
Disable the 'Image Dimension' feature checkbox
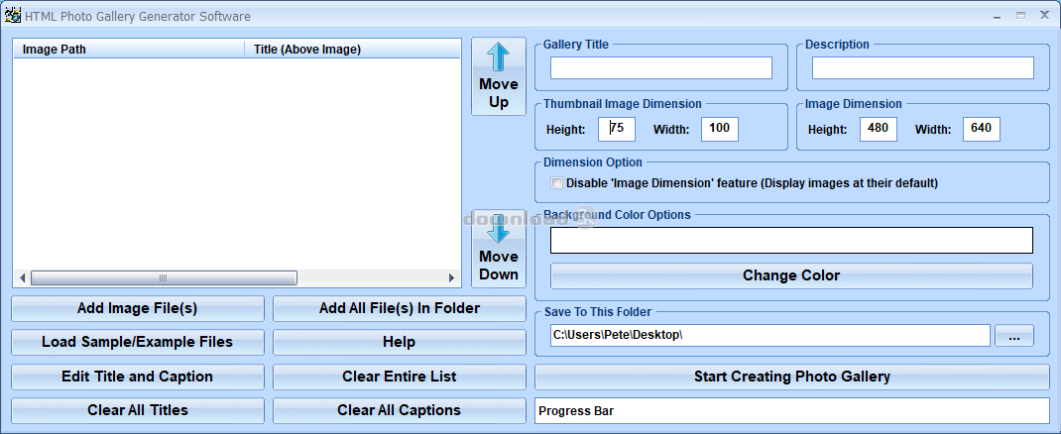[x=556, y=183]
